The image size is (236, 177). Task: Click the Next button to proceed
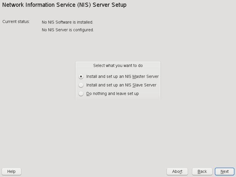click(224, 171)
